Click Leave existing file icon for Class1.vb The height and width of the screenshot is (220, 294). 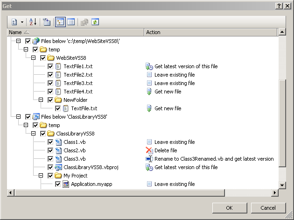(149, 142)
